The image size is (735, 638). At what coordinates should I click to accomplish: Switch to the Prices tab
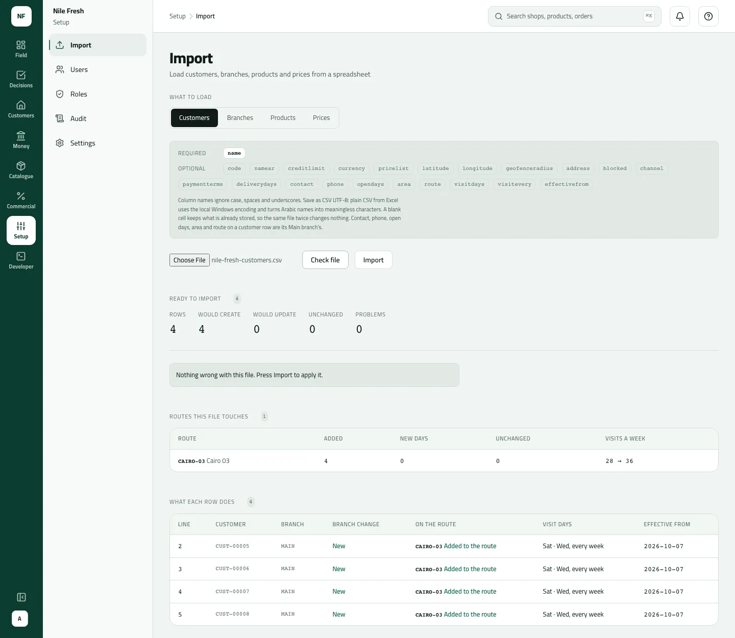321,118
